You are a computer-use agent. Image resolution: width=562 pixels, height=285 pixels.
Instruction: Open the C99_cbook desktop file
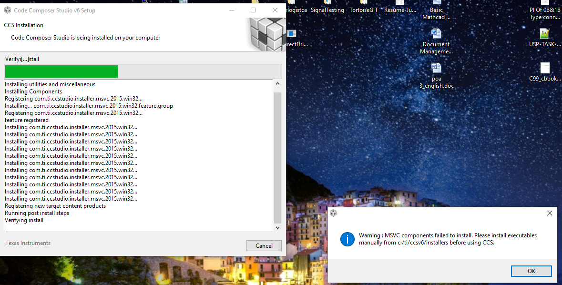(545, 72)
